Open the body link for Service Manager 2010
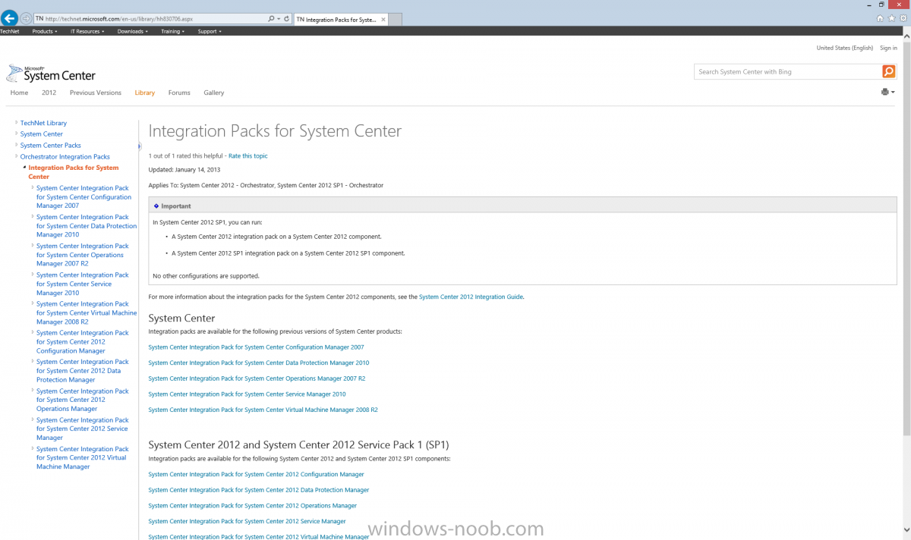Viewport: 911px width, 540px height. [x=247, y=394]
